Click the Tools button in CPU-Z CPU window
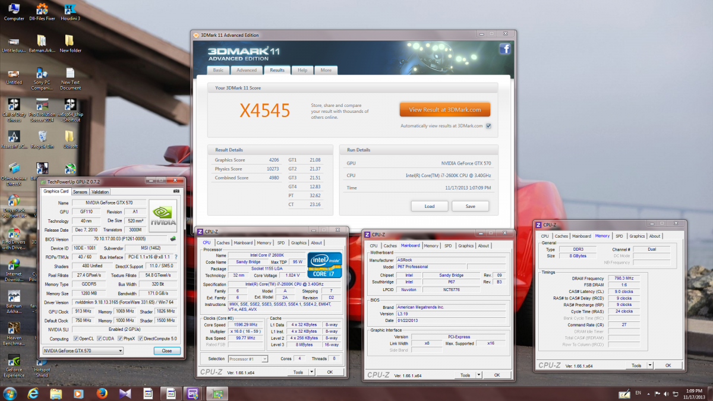 point(298,372)
